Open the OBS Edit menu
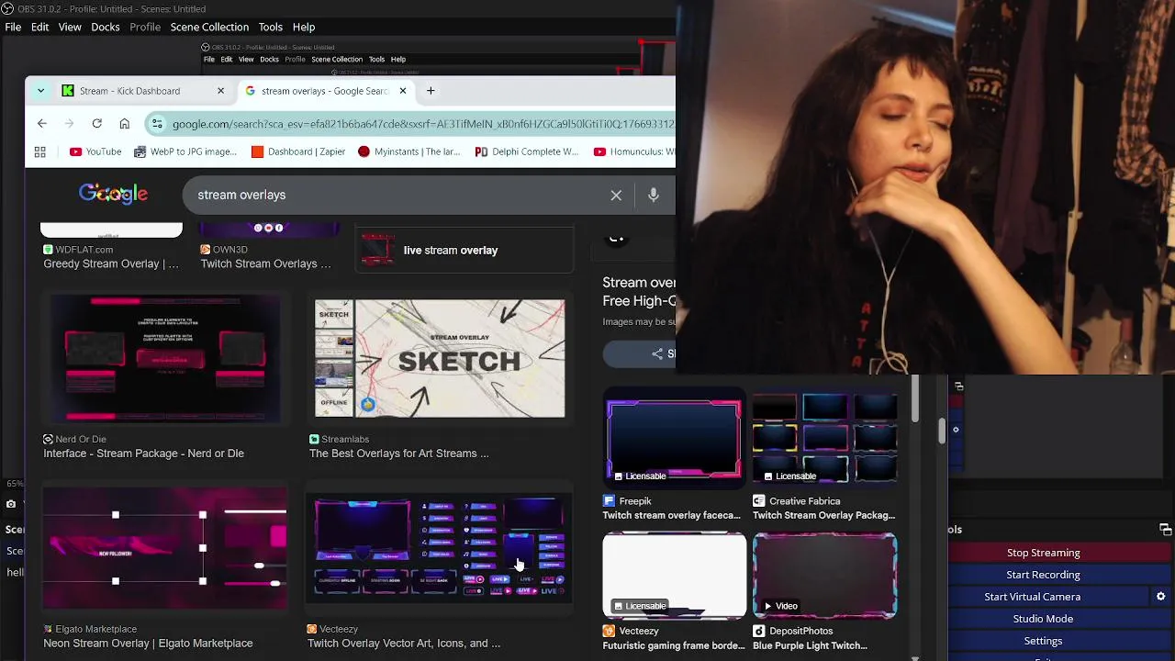 (39, 27)
